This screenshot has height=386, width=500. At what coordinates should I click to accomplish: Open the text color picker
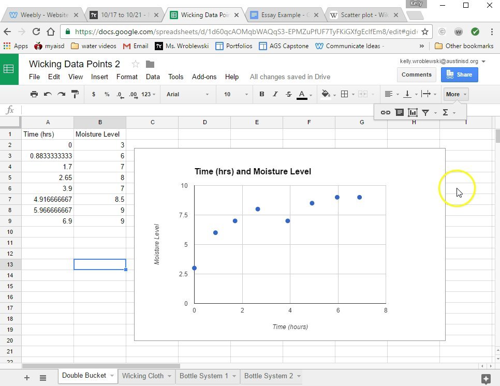[x=301, y=94]
